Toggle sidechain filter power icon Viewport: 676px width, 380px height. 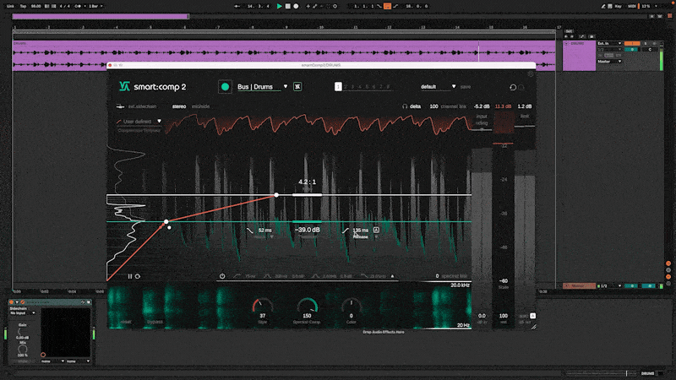pos(222,276)
